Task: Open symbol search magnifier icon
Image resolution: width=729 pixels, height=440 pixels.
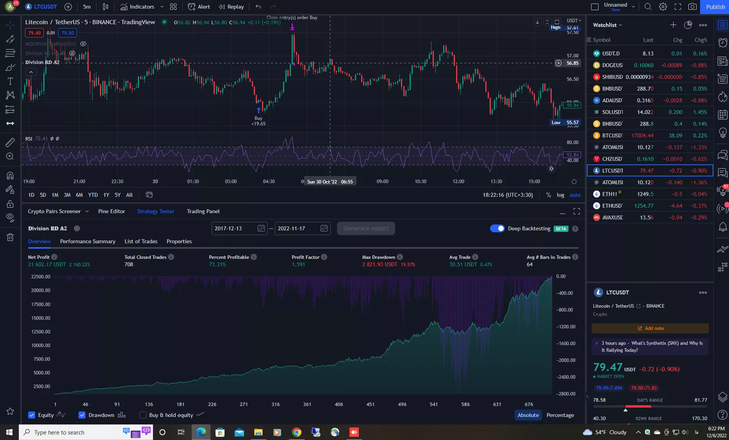Action: tap(648, 7)
